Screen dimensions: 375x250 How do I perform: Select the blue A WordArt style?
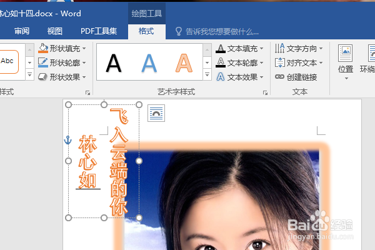[x=149, y=63]
